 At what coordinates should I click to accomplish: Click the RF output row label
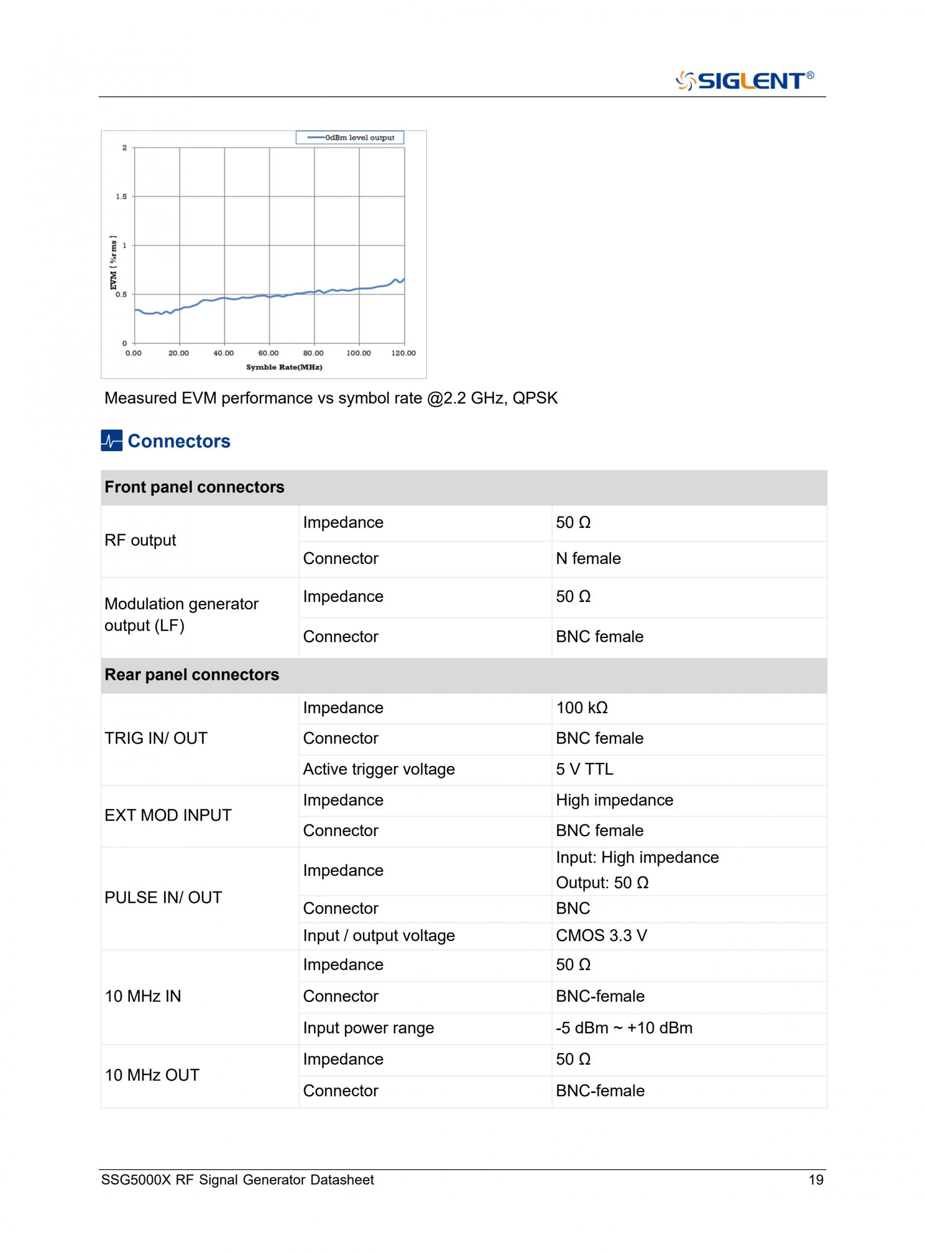point(140,540)
